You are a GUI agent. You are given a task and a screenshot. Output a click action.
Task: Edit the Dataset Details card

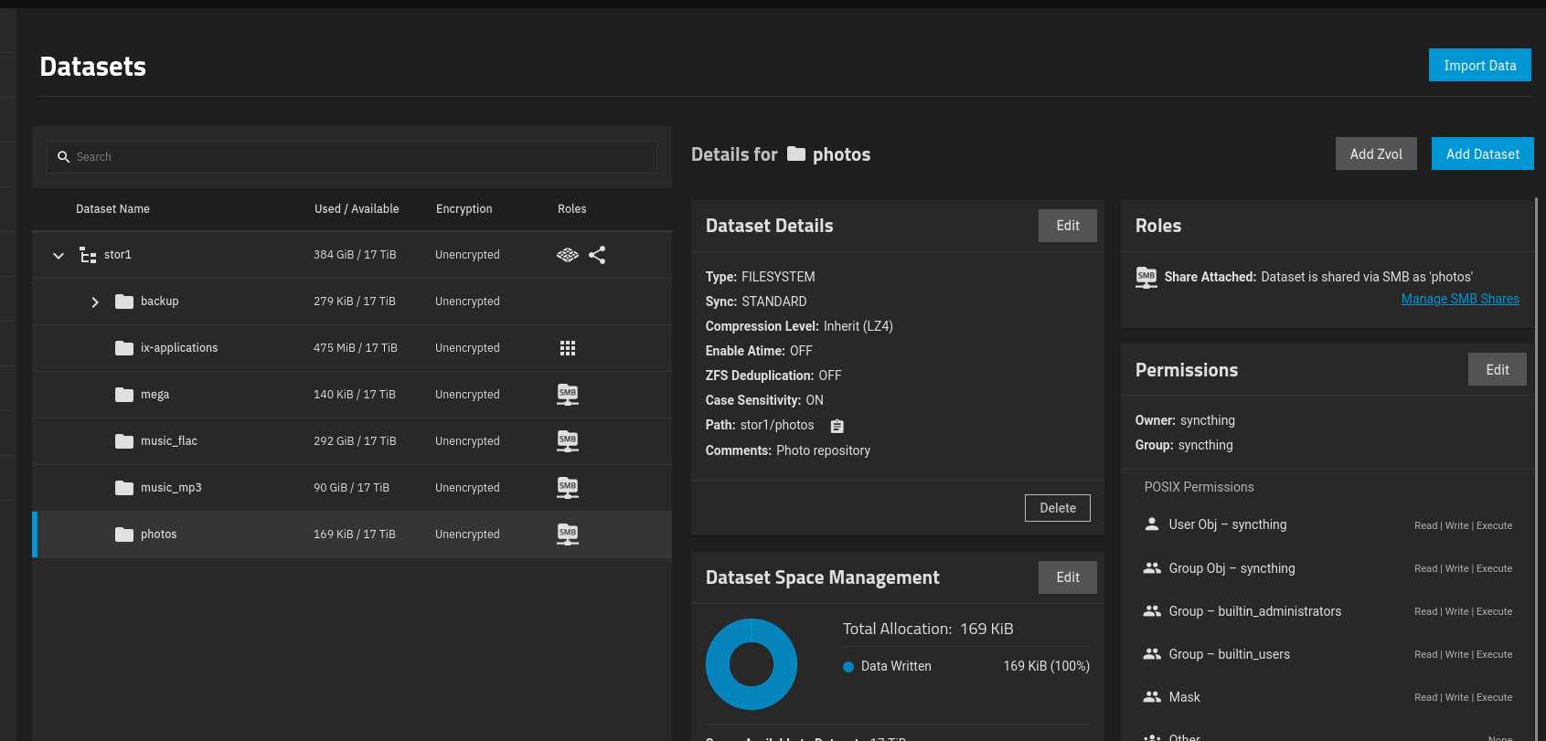1068,226
